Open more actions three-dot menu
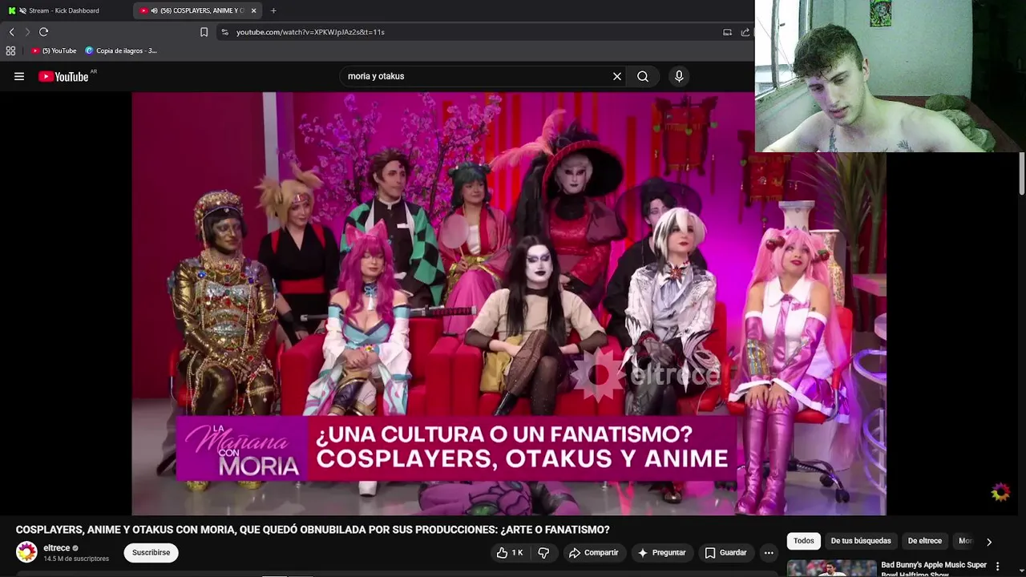Viewport: 1026px width, 577px height. (769, 552)
